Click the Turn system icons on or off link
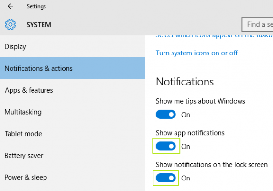 (197, 53)
